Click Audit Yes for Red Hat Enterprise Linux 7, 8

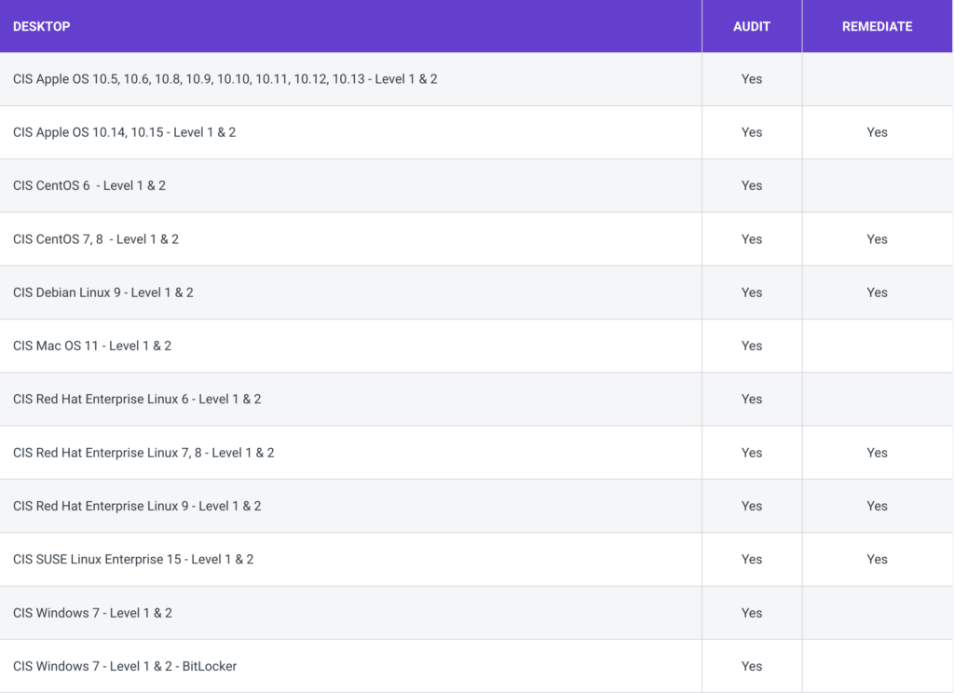tap(752, 453)
